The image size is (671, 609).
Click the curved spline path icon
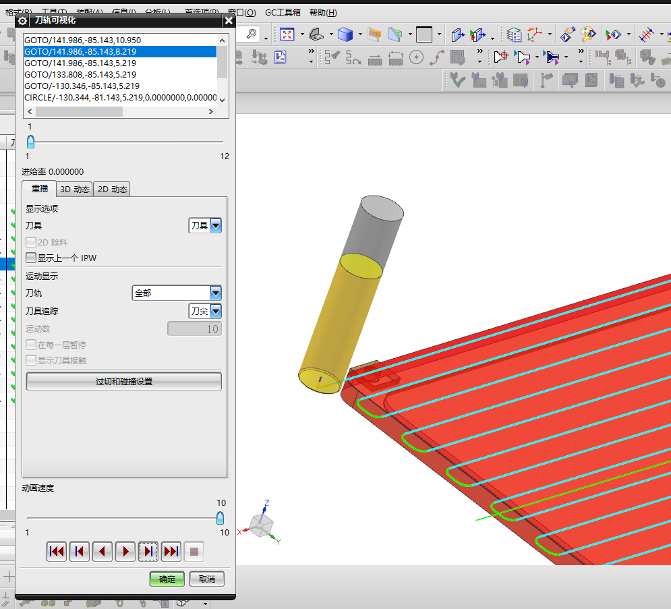click(x=437, y=57)
